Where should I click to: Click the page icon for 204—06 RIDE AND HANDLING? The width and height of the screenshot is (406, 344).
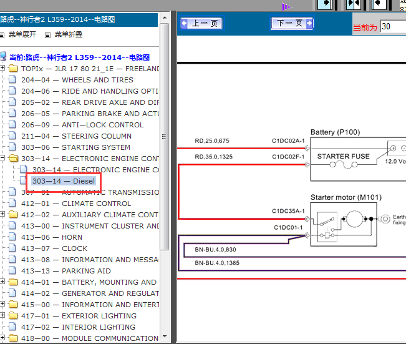coord(12,91)
